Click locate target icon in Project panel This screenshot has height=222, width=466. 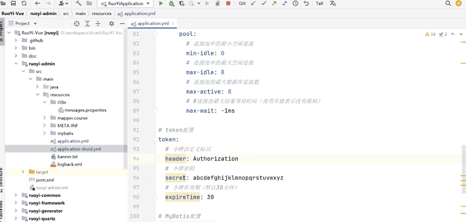click(77, 24)
